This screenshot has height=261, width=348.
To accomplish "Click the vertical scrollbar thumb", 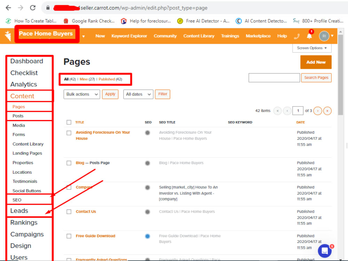I will pyautogui.click(x=340, y=74).
